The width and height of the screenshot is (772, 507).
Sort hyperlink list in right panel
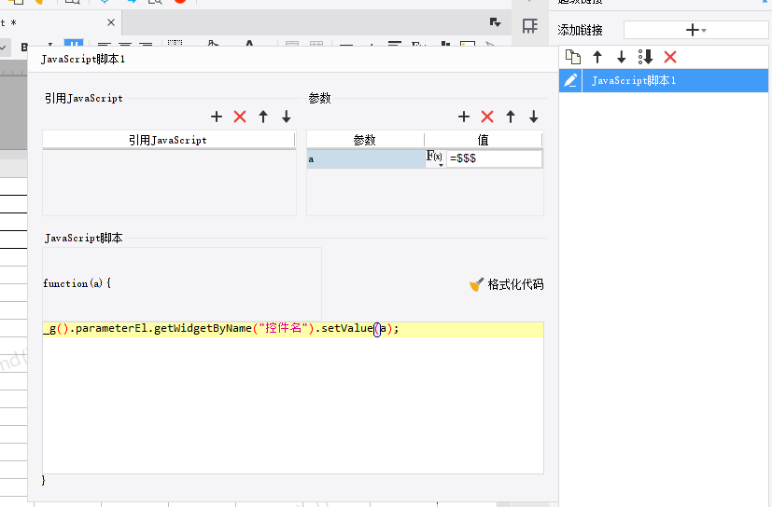click(645, 57)
